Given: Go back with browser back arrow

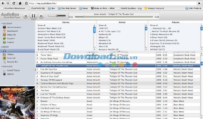Looking at the screenshot, I should click(x=3, y=3).
